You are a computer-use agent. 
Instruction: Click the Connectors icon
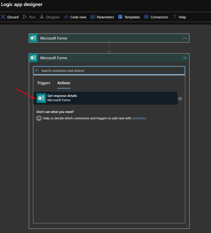coord(146,17)
